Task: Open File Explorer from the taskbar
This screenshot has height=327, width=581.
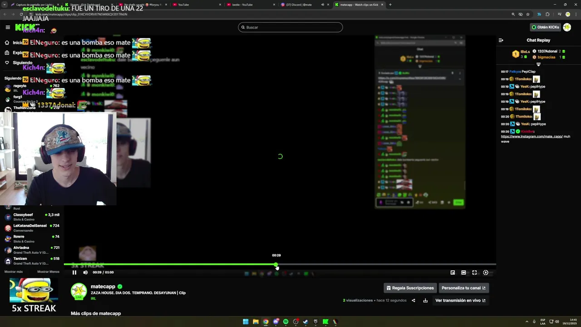Action: point(256,322)
